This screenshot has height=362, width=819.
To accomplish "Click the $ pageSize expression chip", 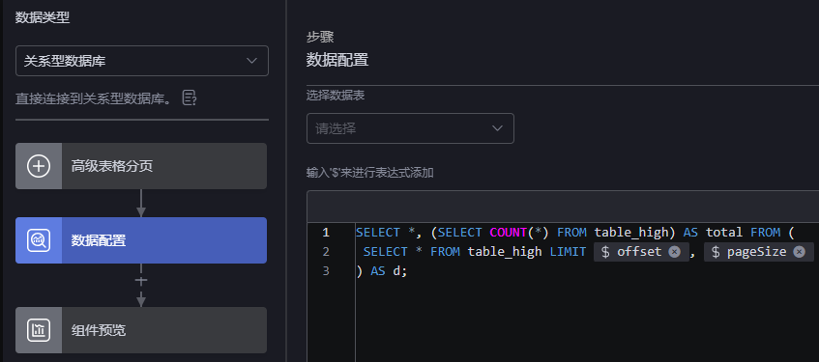I will (748, 252).
